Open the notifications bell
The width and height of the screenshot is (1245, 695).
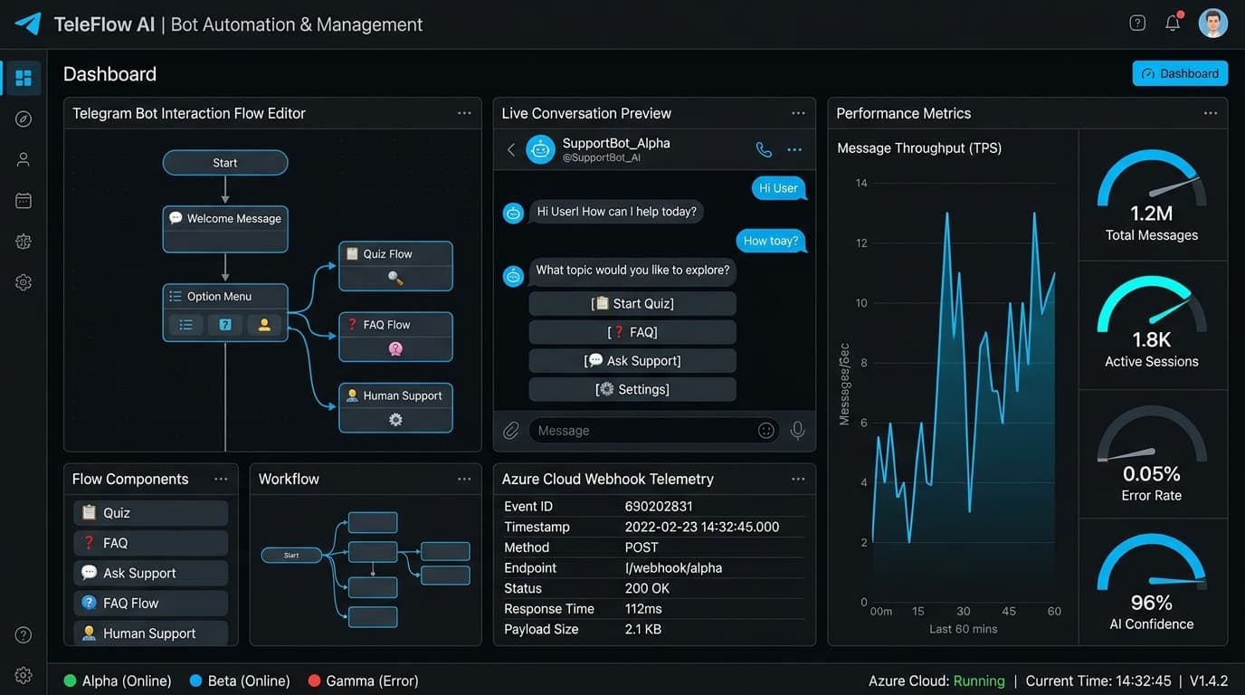[1173, 23]
